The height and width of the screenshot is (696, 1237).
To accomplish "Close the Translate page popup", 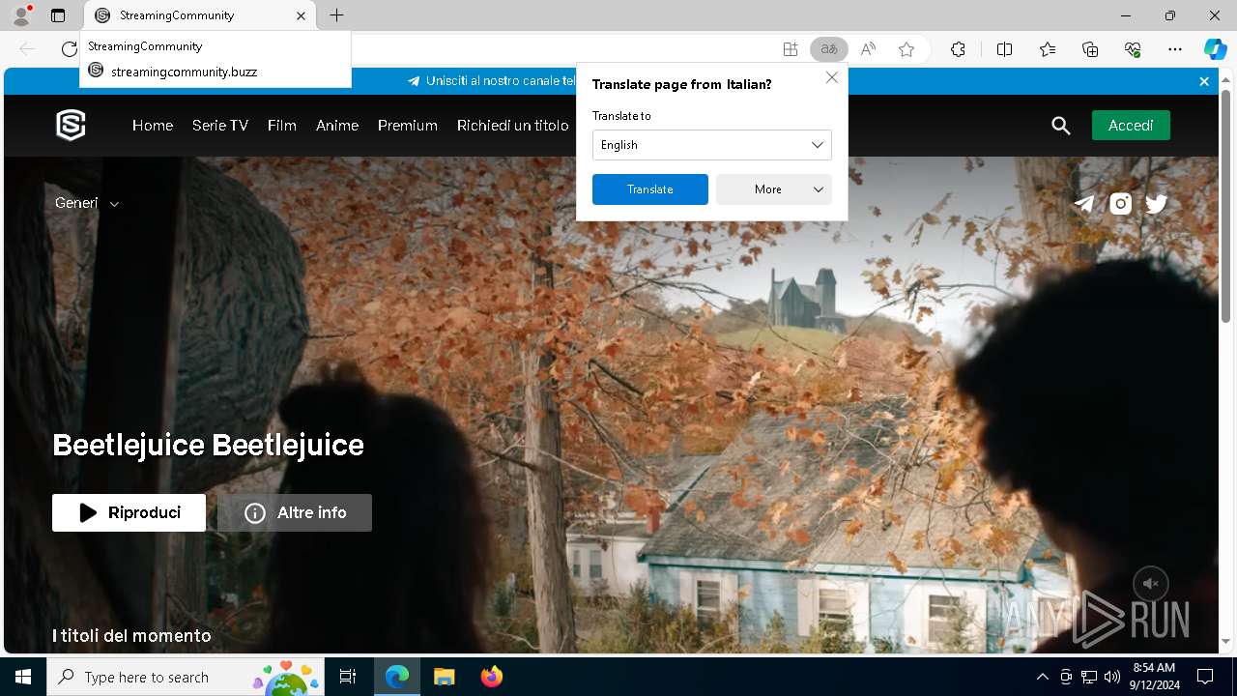I will [831, 77].
